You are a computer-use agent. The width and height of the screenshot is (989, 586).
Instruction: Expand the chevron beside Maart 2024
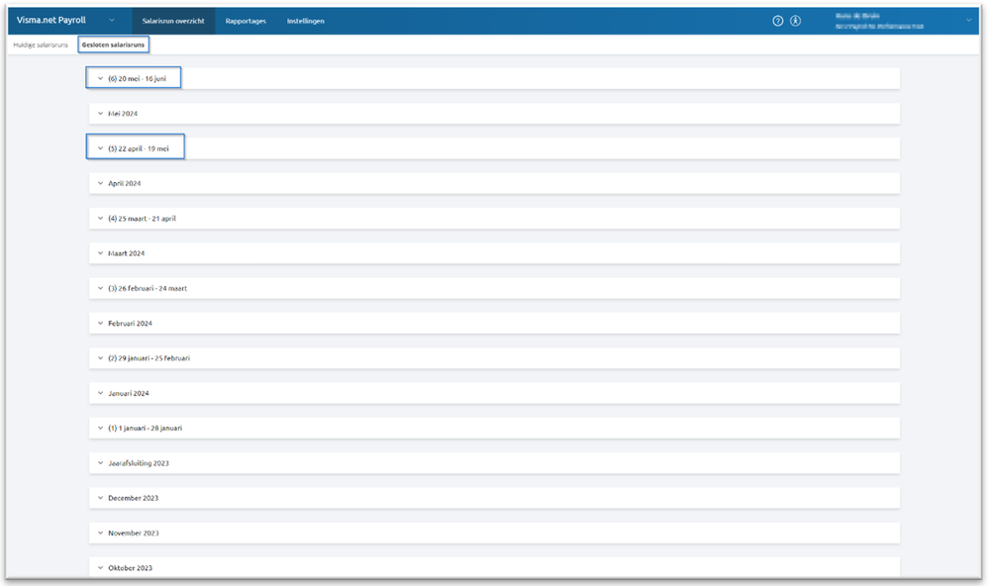[100, 253]
